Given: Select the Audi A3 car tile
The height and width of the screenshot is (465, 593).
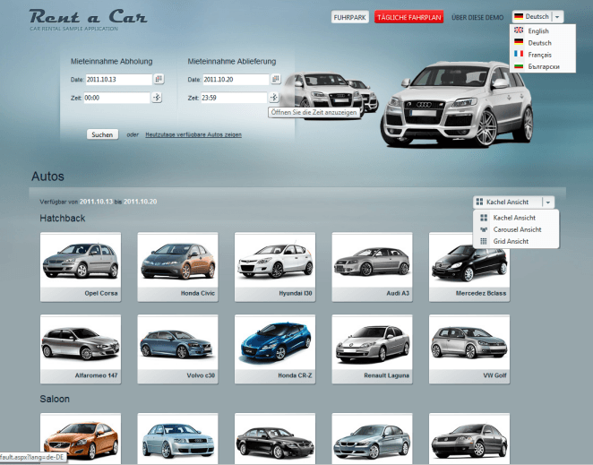Looking at the screenshot, I should pyautogui.click(x=372, y=267).
